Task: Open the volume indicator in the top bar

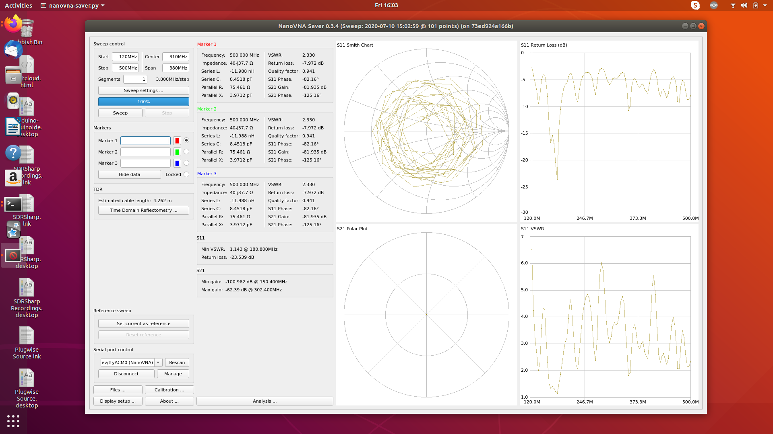Action: [744, 5]
